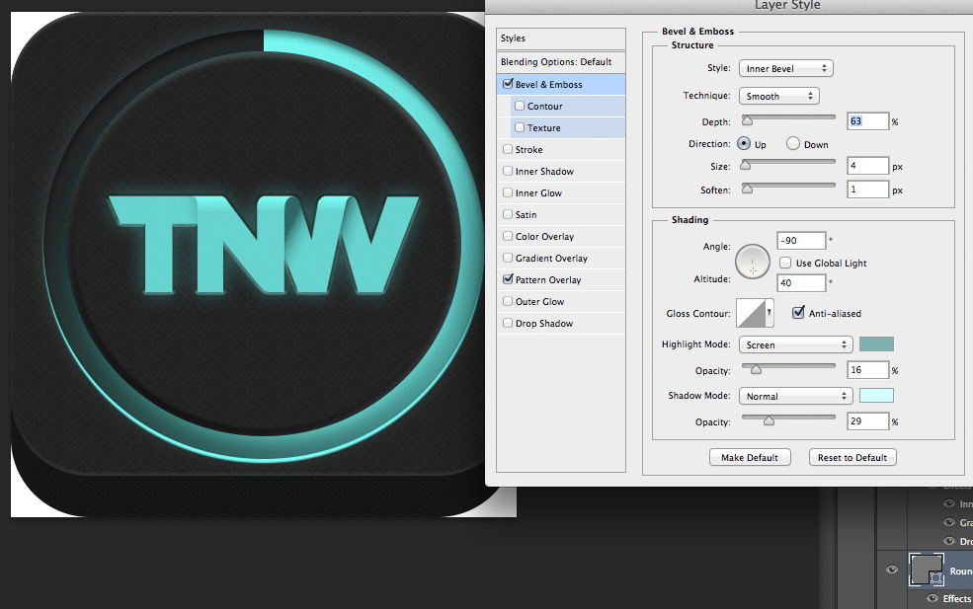Enable the Satin checkbox

pyautogui.click(x=508, y=214)
